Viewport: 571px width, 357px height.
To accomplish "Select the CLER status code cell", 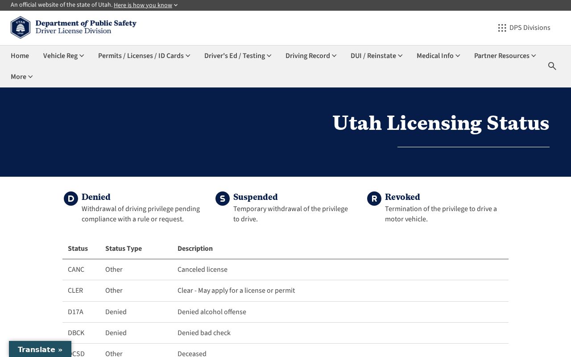I will [75, 291].
